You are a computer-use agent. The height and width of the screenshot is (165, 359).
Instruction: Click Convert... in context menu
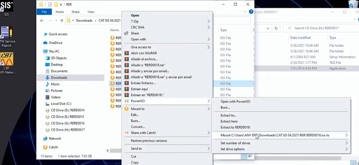coord(167,127)
